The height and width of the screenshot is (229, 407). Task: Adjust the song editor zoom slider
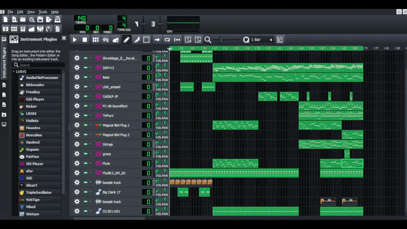pyautogui.click(x=227, y=40)
